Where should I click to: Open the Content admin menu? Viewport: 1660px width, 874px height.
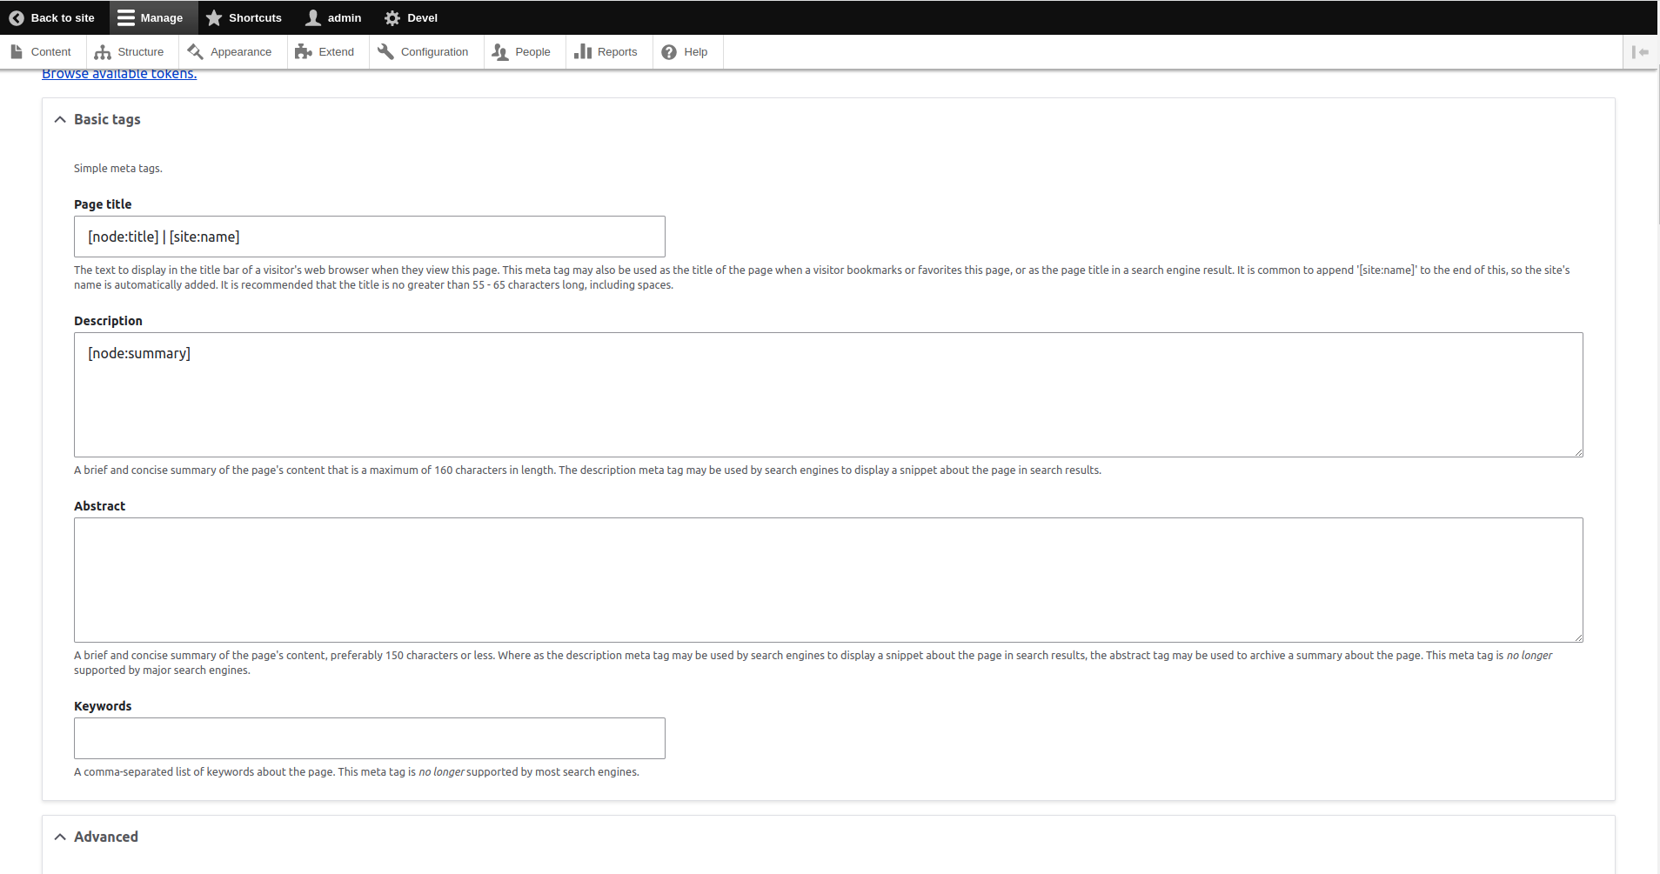pyautogui.click(x=41, y=52)
